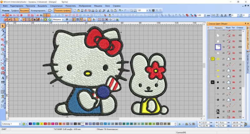Click the rotate-left icon beside angle field
This screenshot has height=134, width=250.
pos(230,15)
